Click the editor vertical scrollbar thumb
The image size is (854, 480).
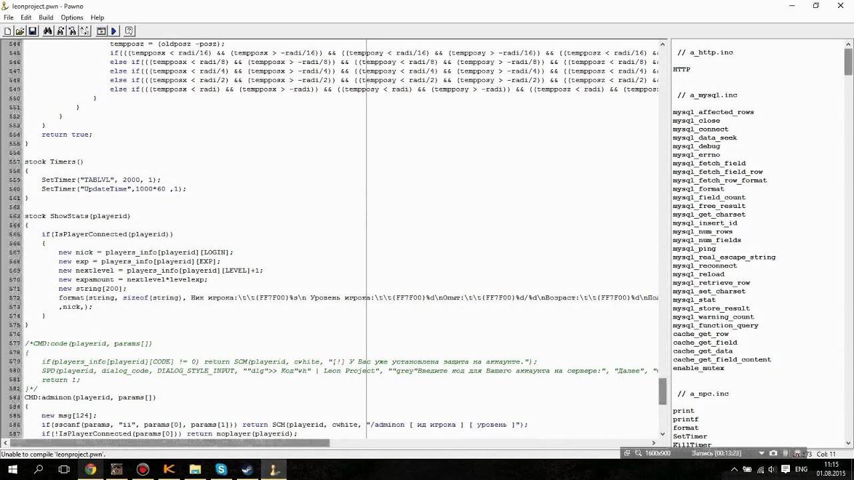pos(663,391)
